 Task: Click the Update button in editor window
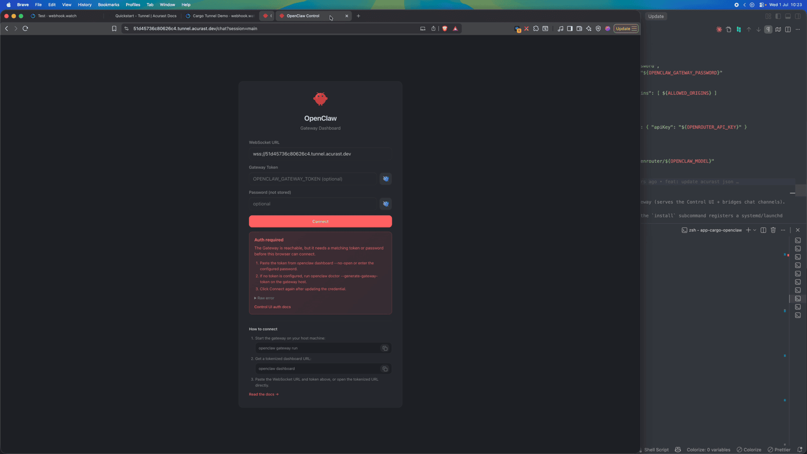(x=656, y=16)
